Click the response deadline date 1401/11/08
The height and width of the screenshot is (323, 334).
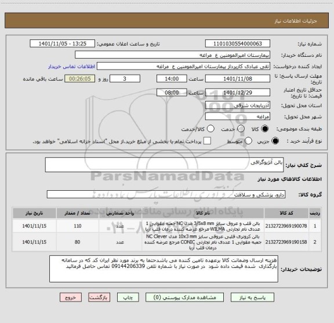coord(238,79)
